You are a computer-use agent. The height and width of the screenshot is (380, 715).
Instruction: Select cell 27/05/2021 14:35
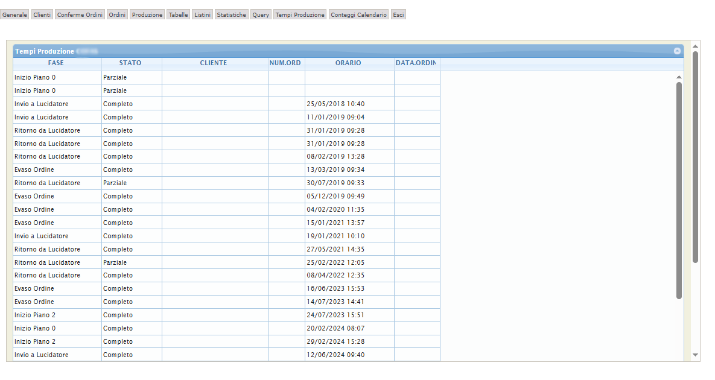click(x=349, y=249)
